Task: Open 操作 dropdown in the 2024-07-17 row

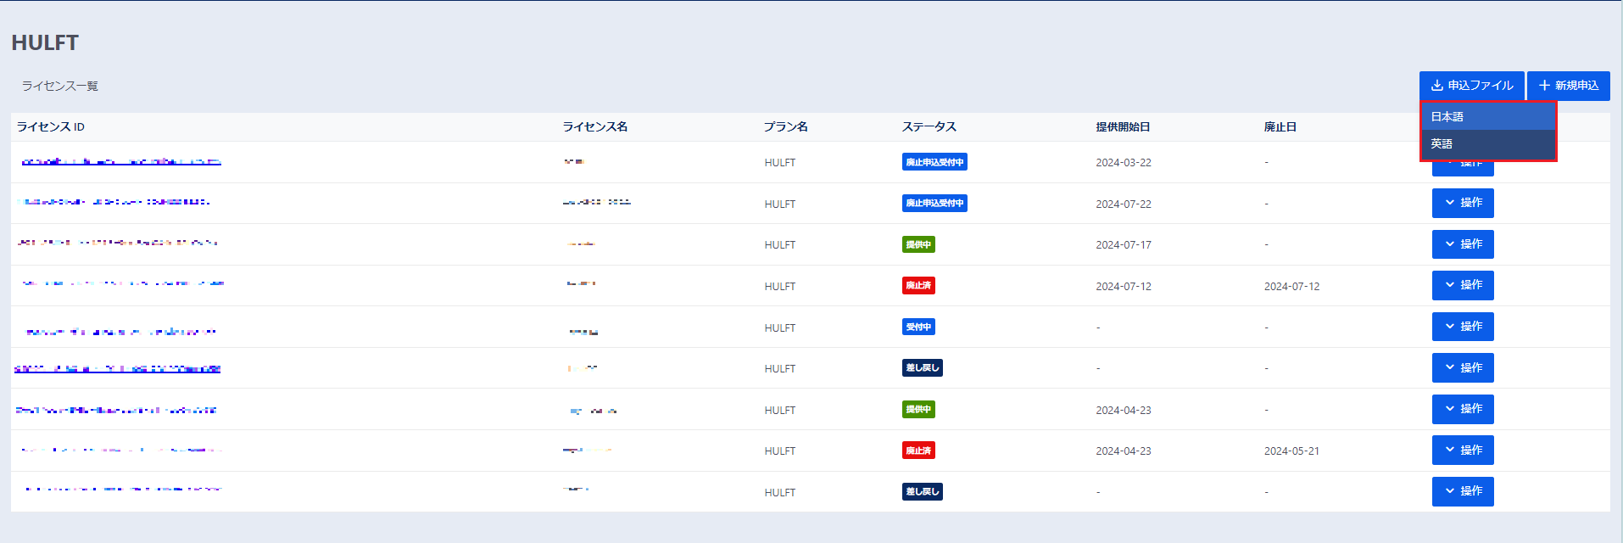Action: pyautogui.click(x=1463, y=244)
